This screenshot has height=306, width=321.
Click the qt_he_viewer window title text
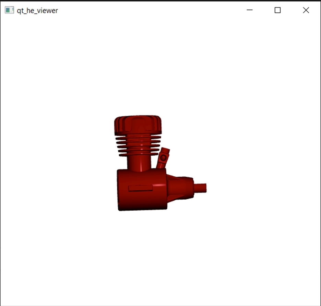(37, 11)
